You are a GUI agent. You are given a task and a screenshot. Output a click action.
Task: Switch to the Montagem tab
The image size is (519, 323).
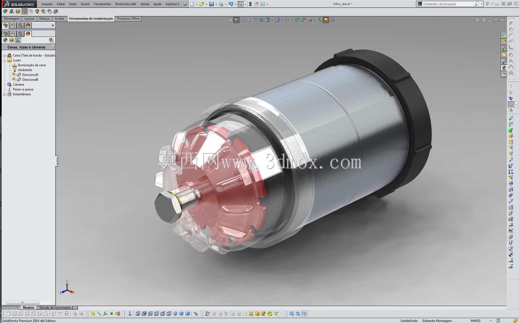click(12, 19)
